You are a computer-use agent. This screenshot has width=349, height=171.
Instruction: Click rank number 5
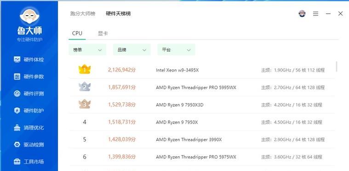point(85,139)
